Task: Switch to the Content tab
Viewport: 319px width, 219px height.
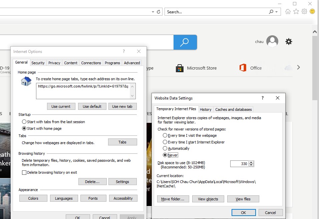Action: pos(71,63)
